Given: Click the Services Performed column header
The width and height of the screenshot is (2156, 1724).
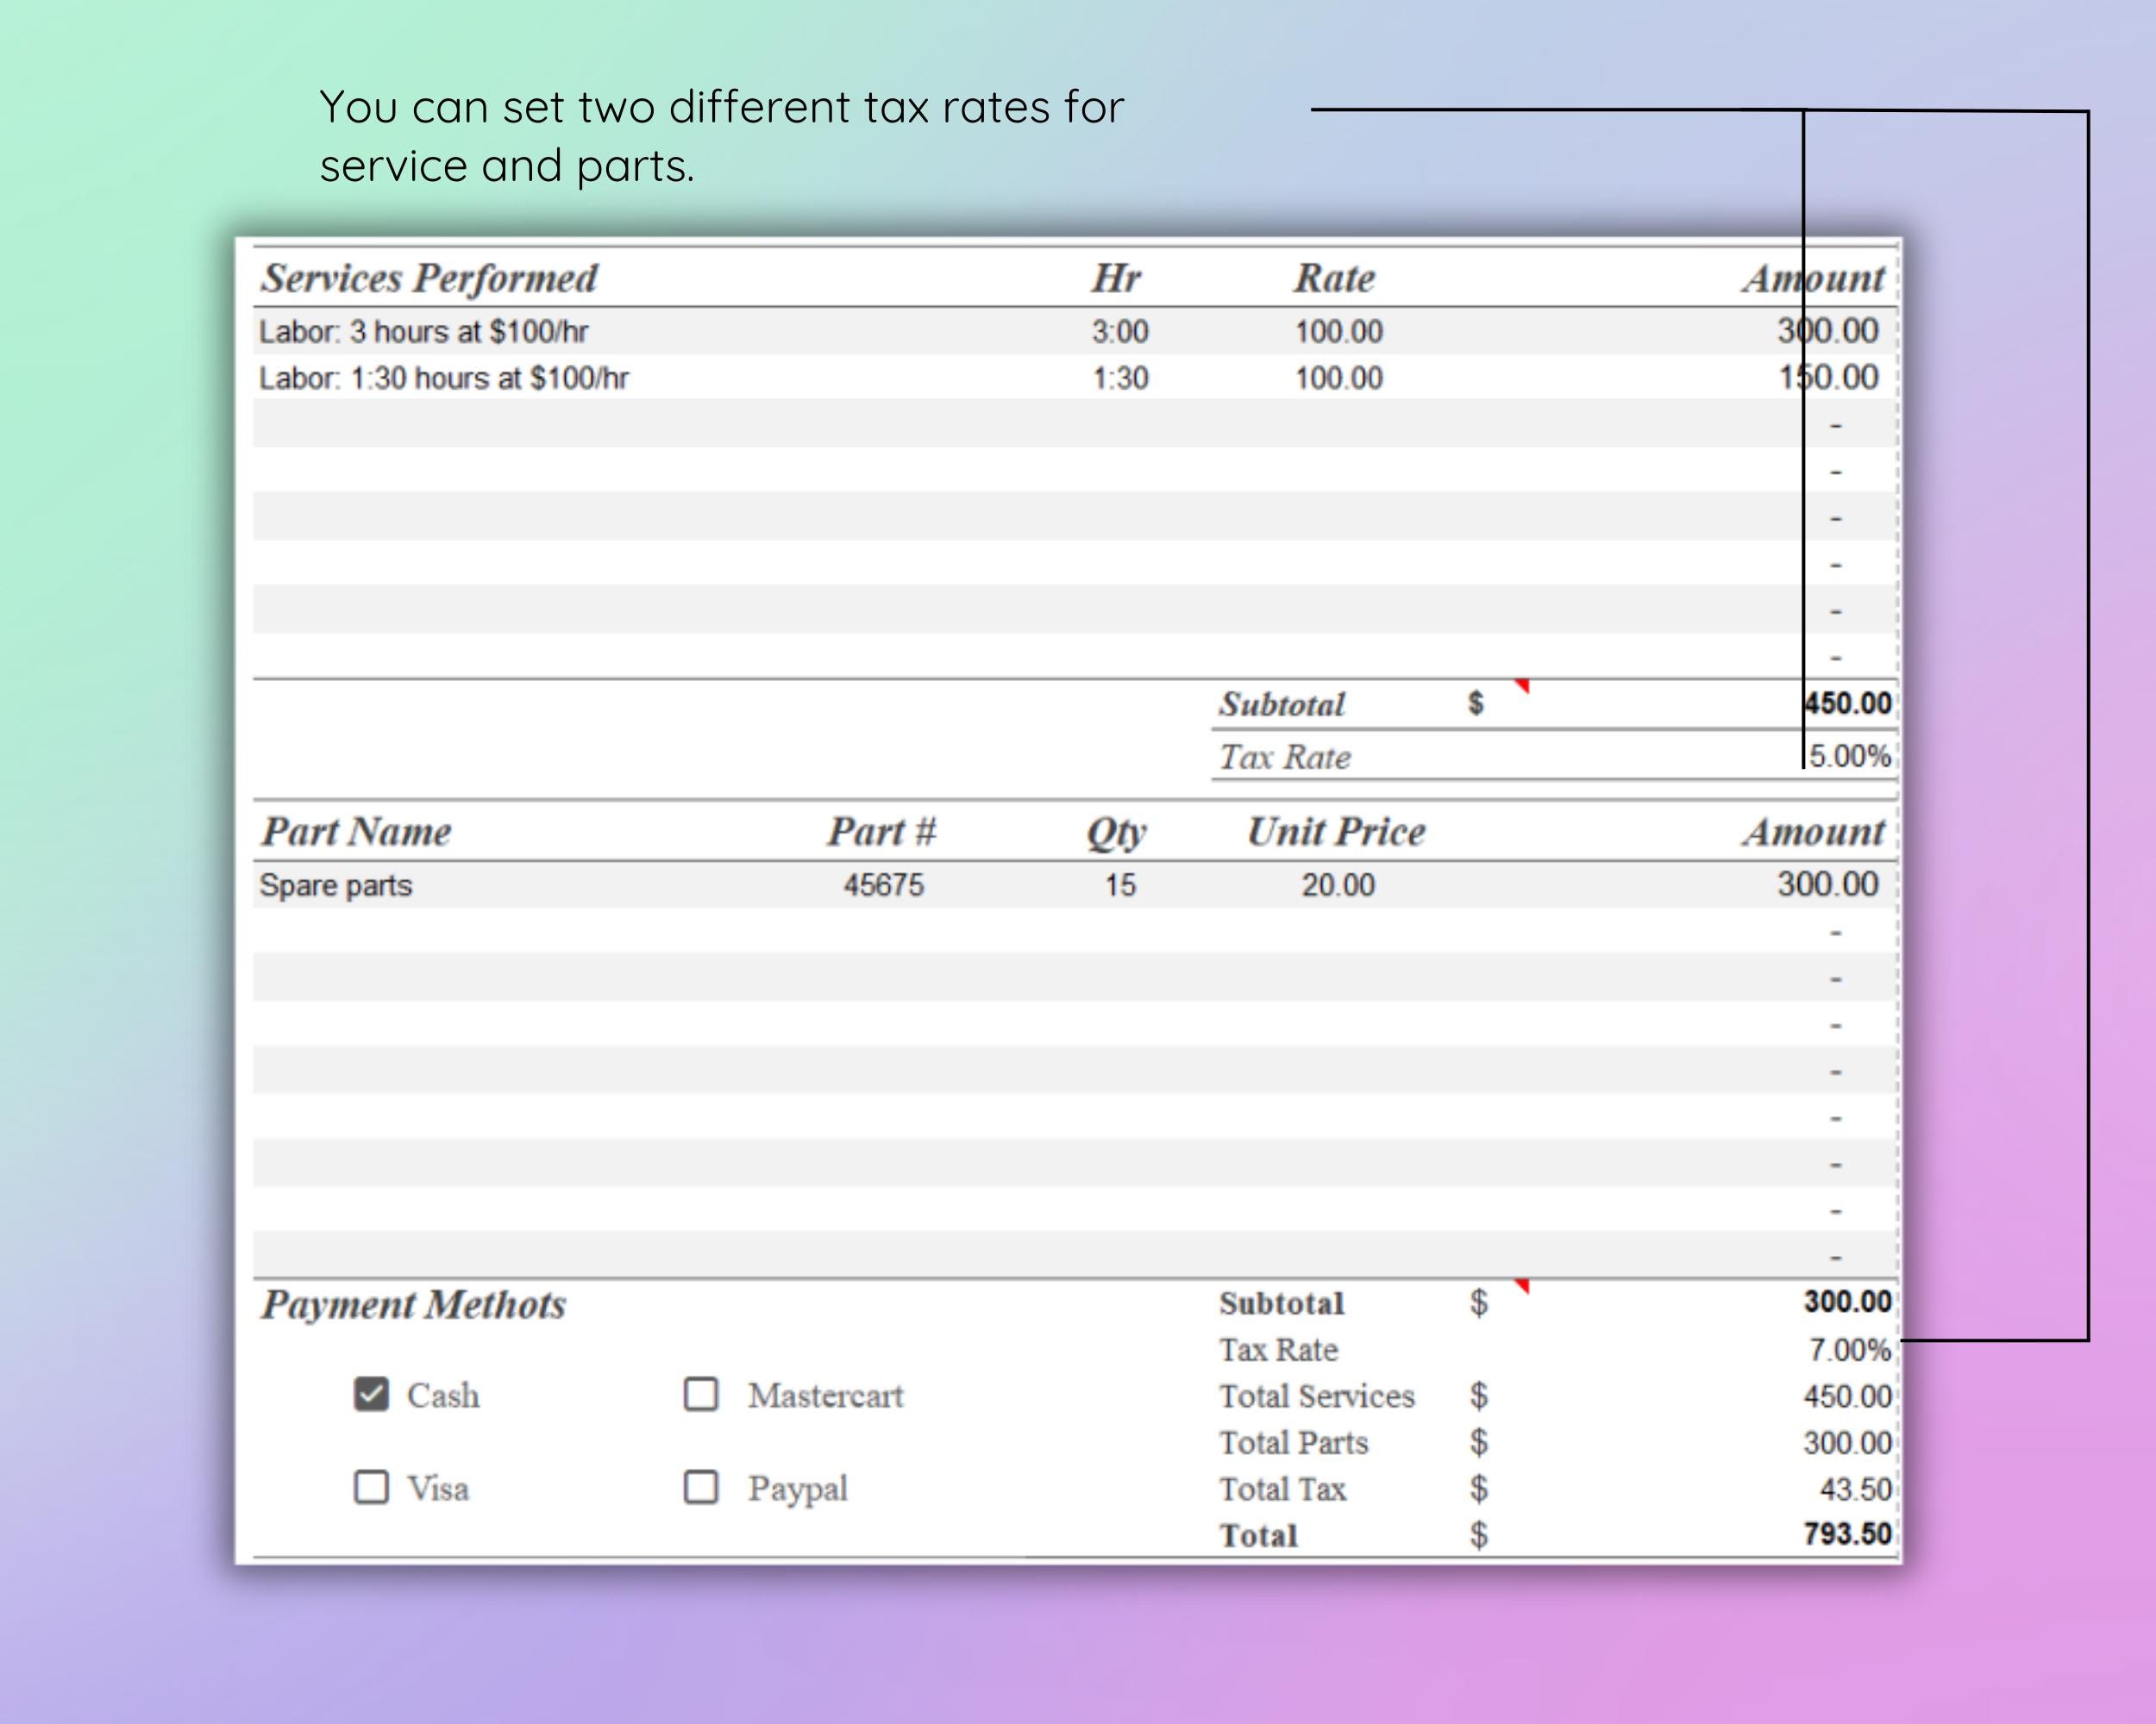Looking at the screenshot, I should point(428,278).
